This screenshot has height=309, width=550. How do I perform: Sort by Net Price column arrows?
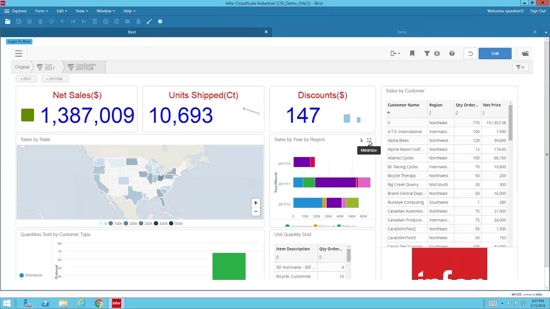pyautogui.click(x=483, y=113)
